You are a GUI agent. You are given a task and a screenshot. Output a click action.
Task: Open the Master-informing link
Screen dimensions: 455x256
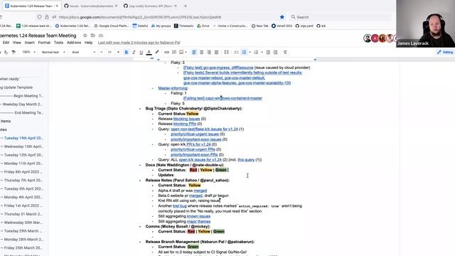point(173,88)
